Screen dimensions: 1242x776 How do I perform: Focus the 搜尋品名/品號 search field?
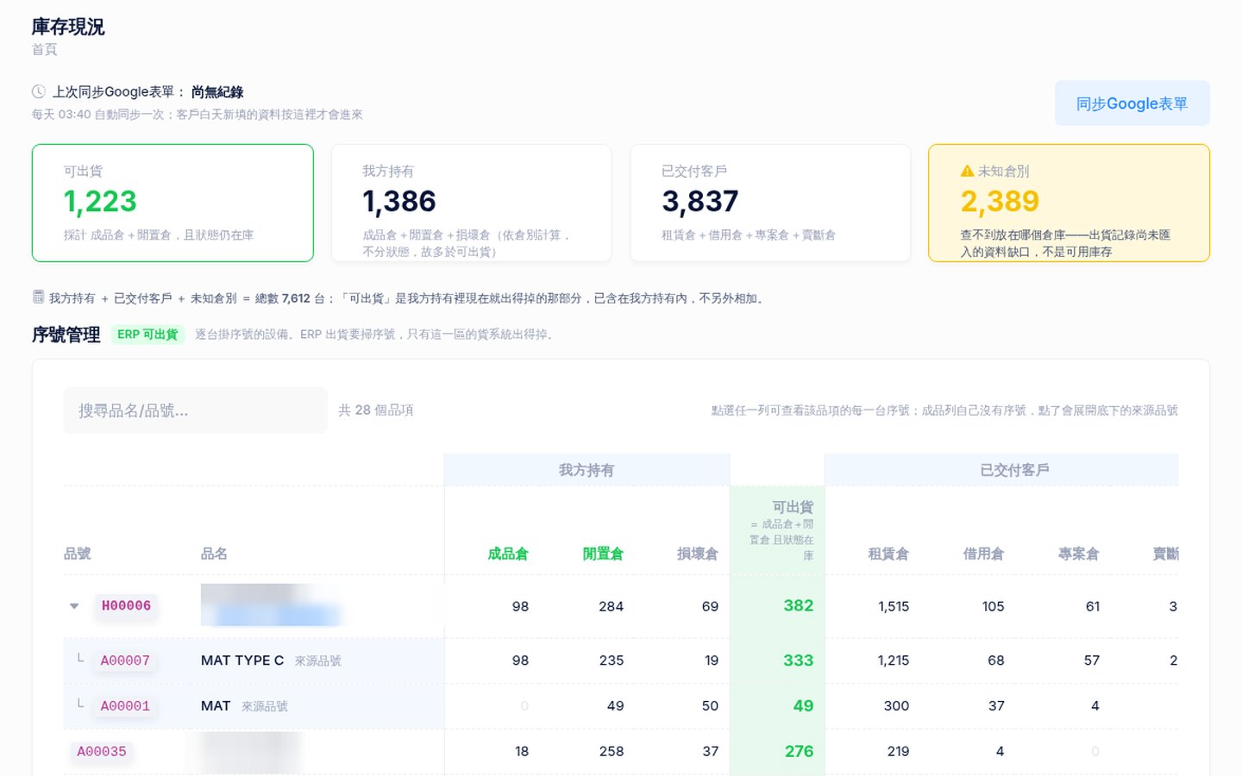coord(195,410)
